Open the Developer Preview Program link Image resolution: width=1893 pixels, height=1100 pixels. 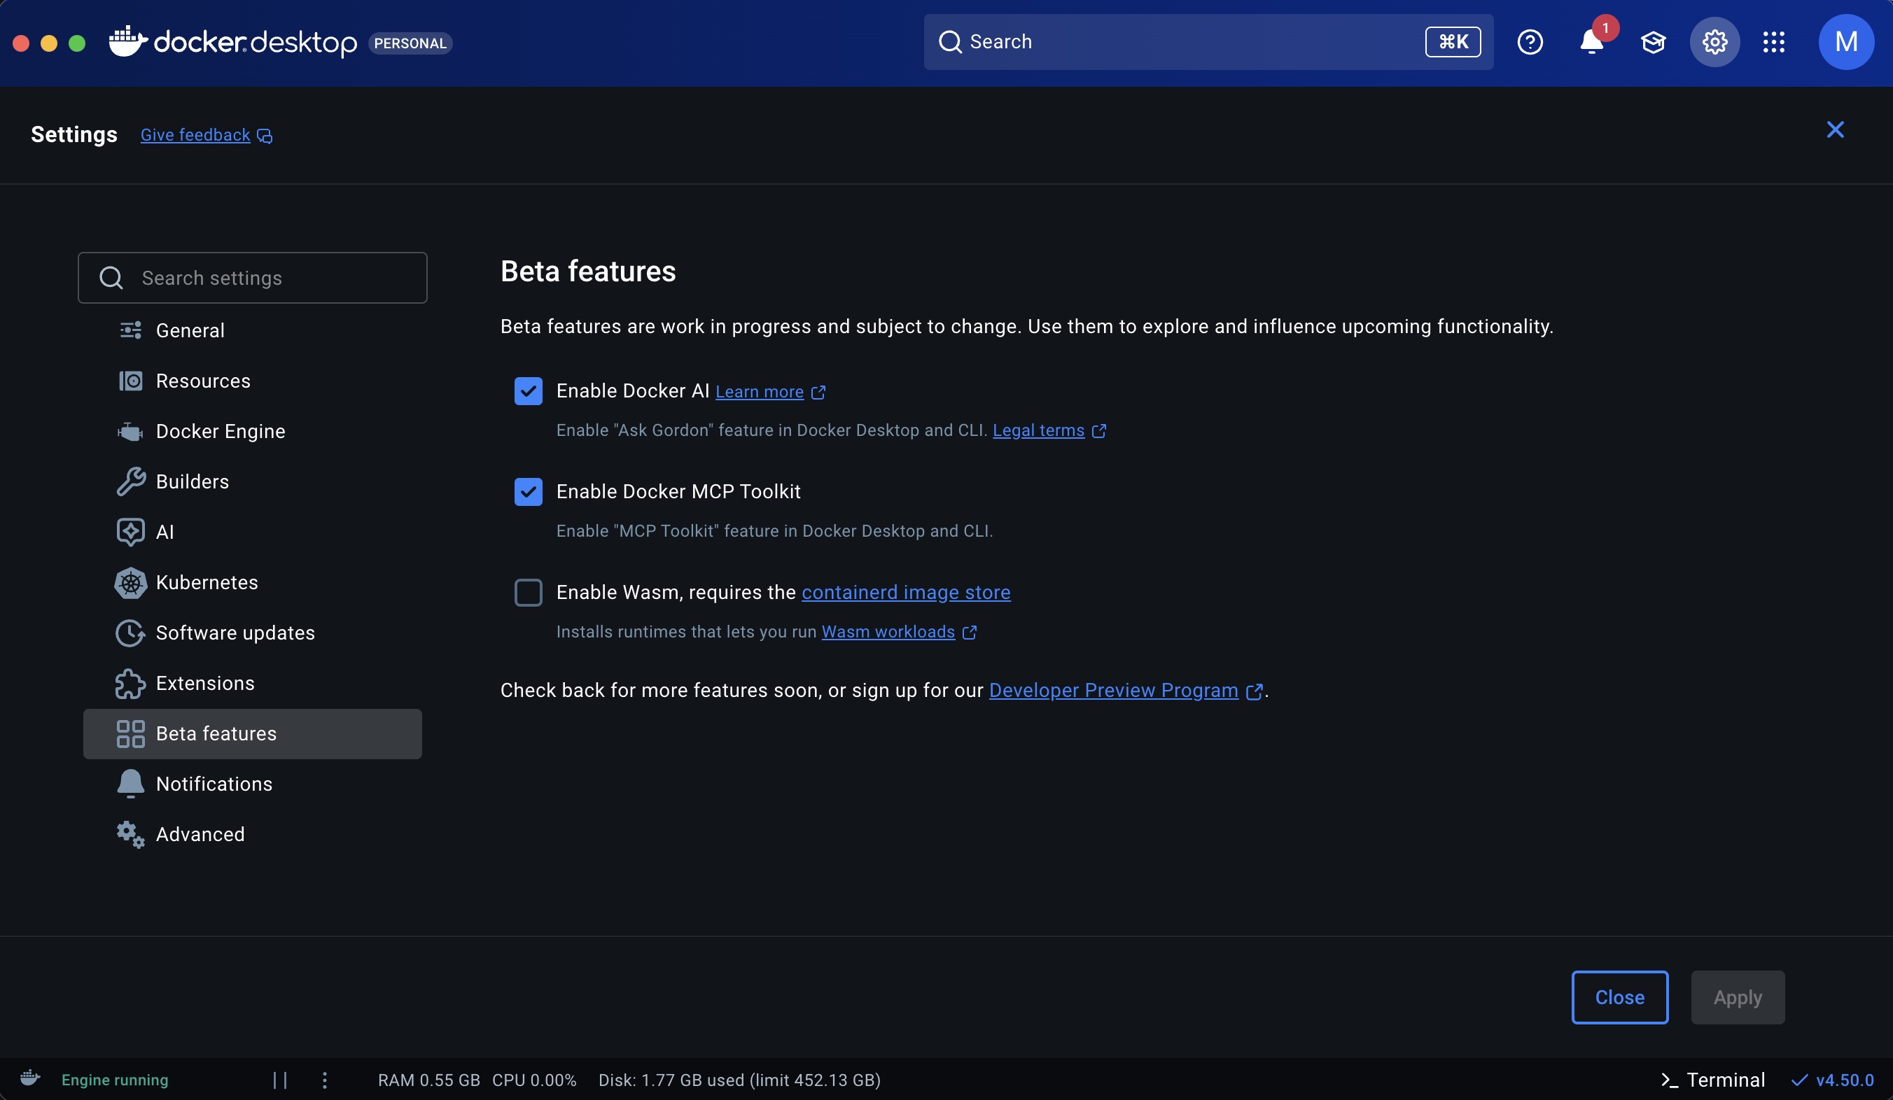[x=1113, y=690]
